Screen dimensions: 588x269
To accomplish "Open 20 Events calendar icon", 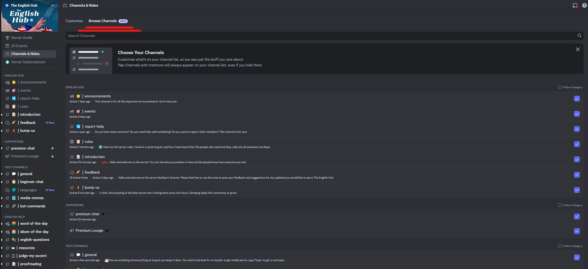I will coord(8,46).
